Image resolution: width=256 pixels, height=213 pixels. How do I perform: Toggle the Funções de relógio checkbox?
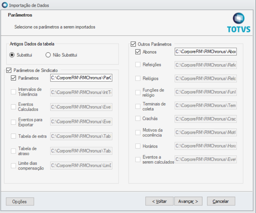[138, 92]
